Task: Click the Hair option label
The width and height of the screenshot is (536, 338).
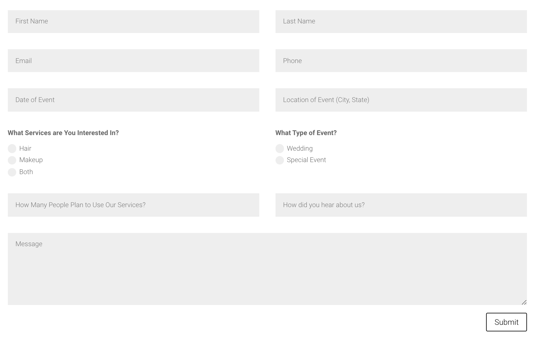Action: [25, 149]
